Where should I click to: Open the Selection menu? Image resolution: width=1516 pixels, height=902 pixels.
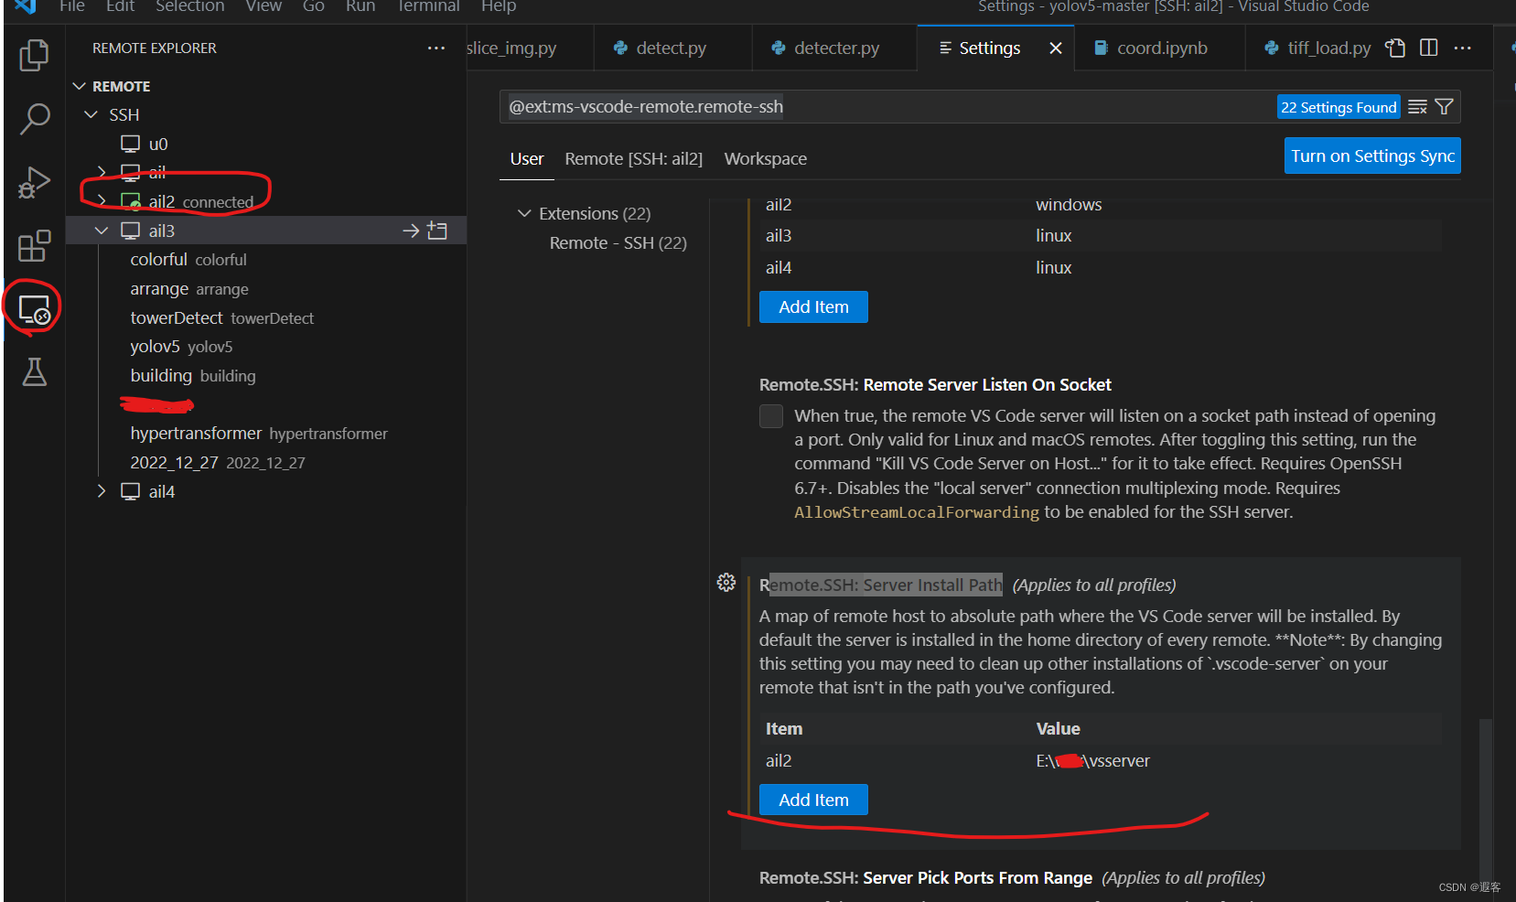click(x=189, y=6)
